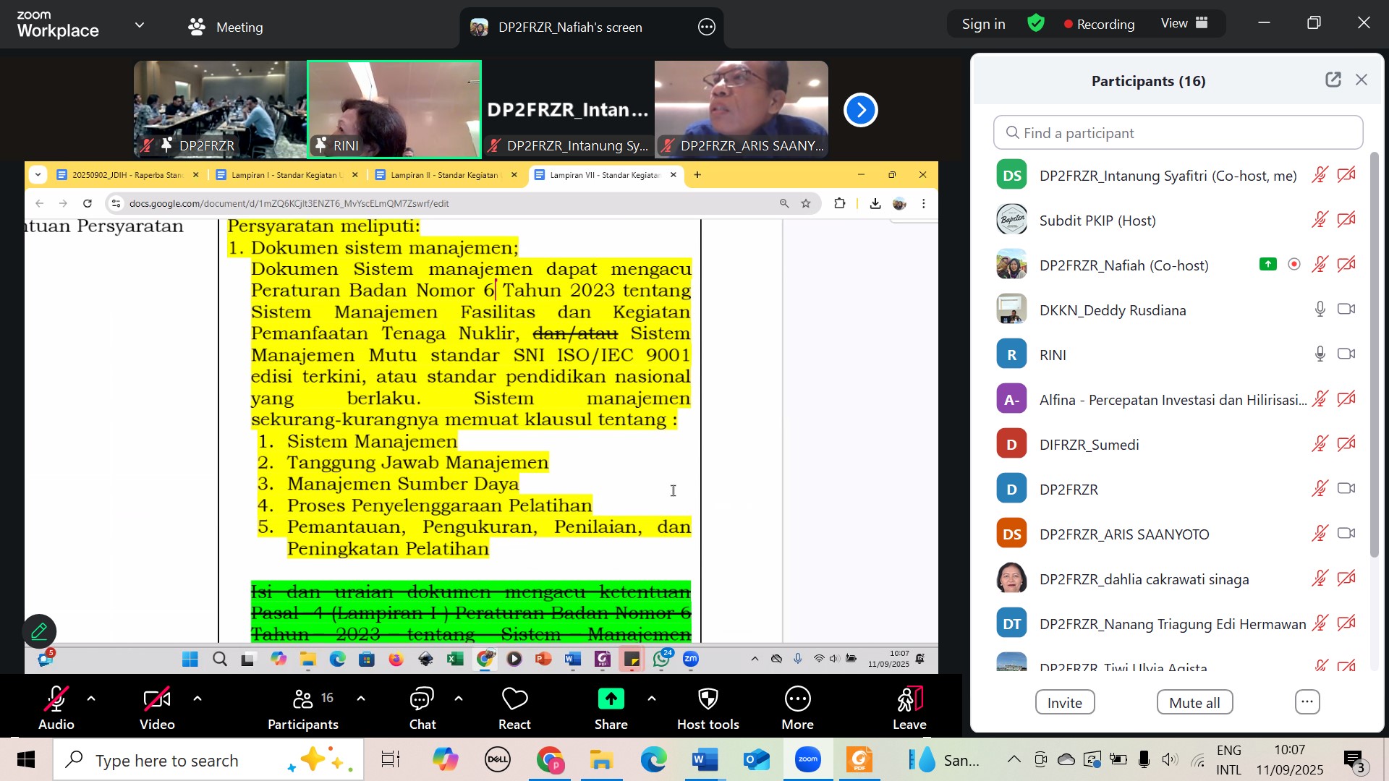1389x781 pixels.
Task: Open the View layout dropdown
Action: [1184, 23]
